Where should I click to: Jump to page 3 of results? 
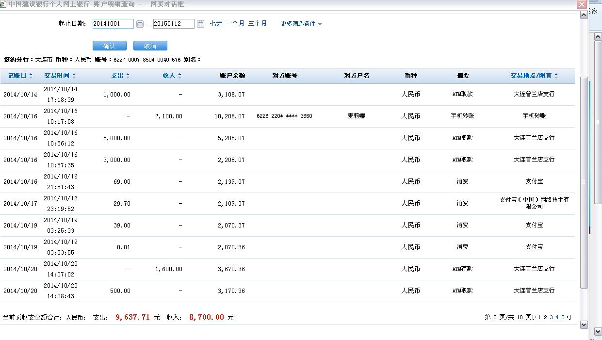551,317
